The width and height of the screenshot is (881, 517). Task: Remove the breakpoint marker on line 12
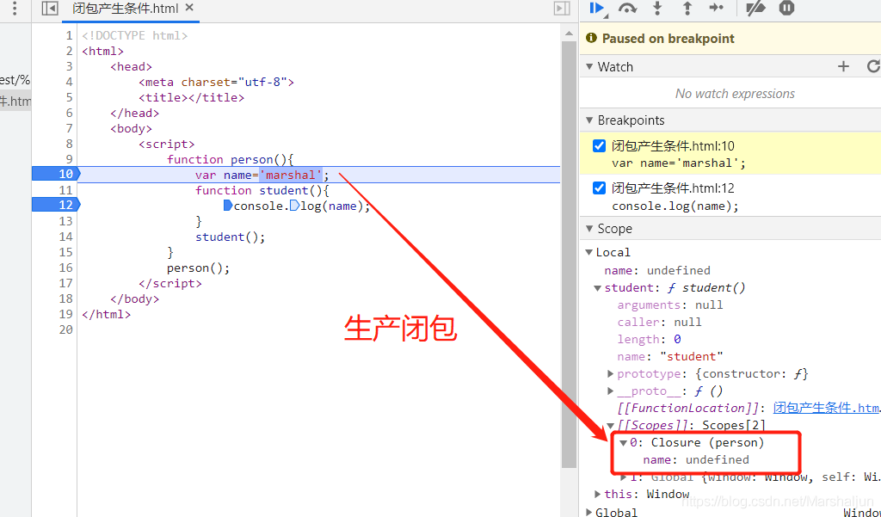pos(56,205)
